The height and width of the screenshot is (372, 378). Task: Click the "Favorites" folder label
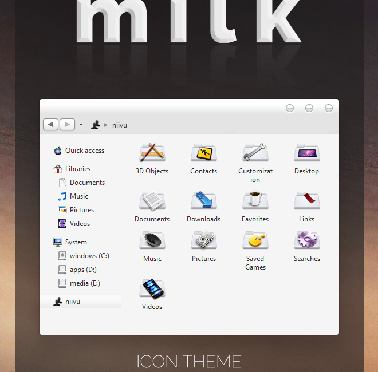pos(255,219)
